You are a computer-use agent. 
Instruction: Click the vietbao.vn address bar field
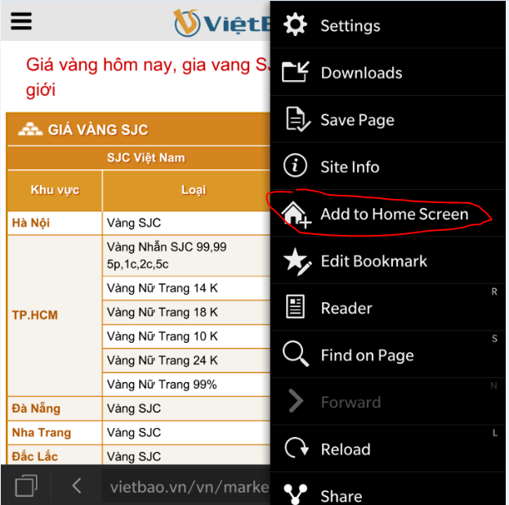tap(186, 487)
